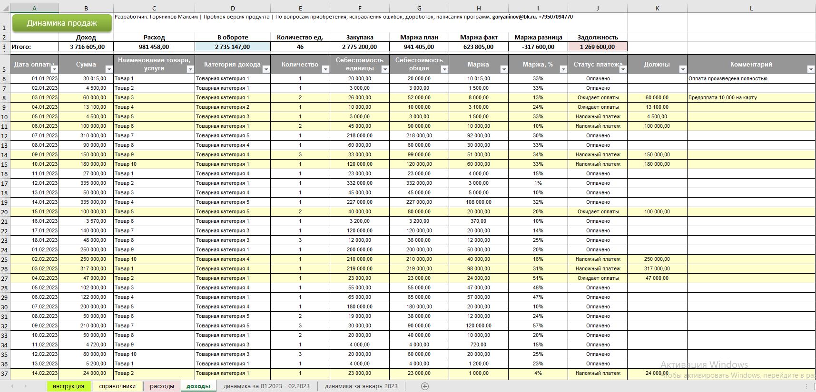
Task: Click the Маржа разница value -317 600,00
Action: 538,47
